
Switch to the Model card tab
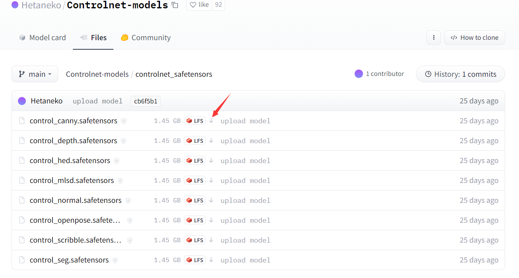coord(43,38)
